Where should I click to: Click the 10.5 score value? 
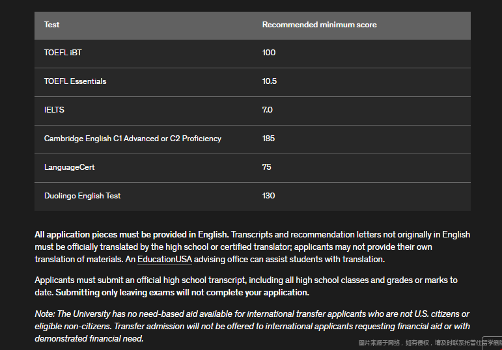(x=270, y=81)
